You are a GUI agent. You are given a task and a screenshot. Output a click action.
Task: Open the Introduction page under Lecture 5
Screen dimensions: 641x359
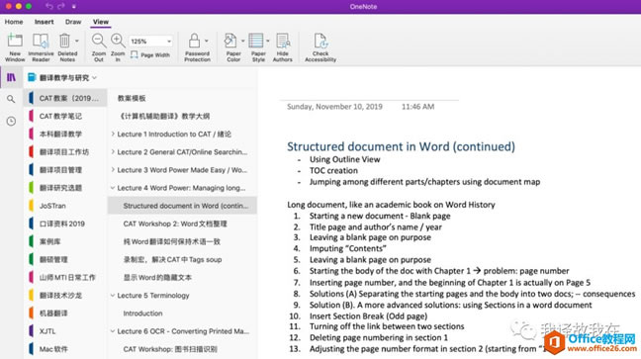182,314
